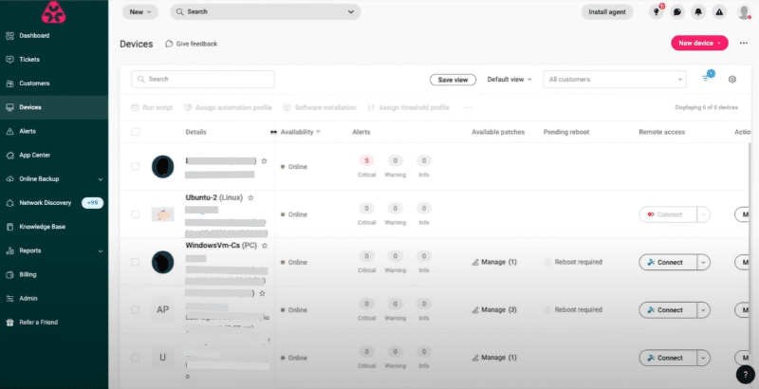Click the Save view button
Screen dimensions: 759x389
tap(454, 80)
